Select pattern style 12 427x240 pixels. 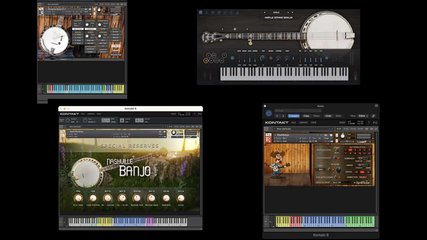tap(369, 154)
